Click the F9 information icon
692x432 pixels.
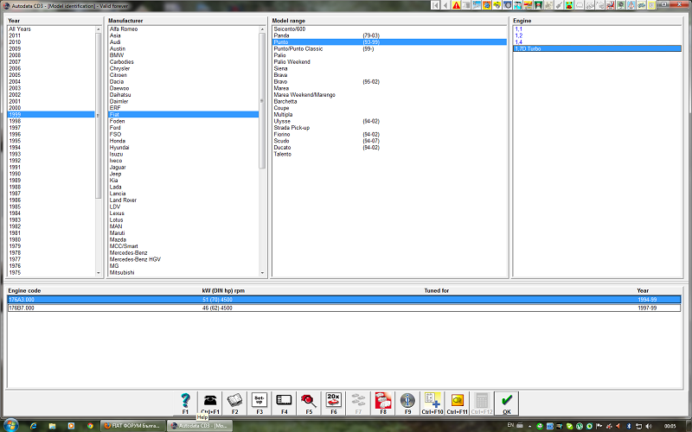407,400
